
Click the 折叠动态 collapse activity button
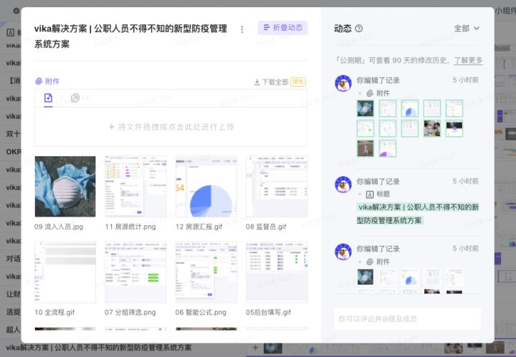282,28
